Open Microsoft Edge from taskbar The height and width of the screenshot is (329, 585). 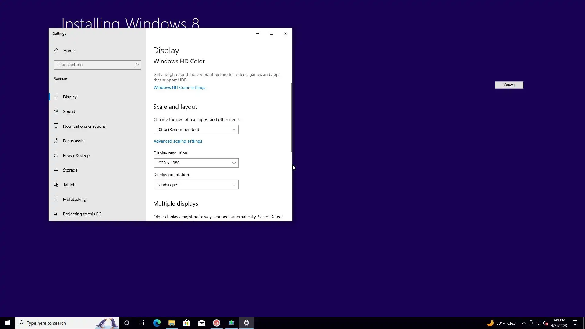(157, 323)
